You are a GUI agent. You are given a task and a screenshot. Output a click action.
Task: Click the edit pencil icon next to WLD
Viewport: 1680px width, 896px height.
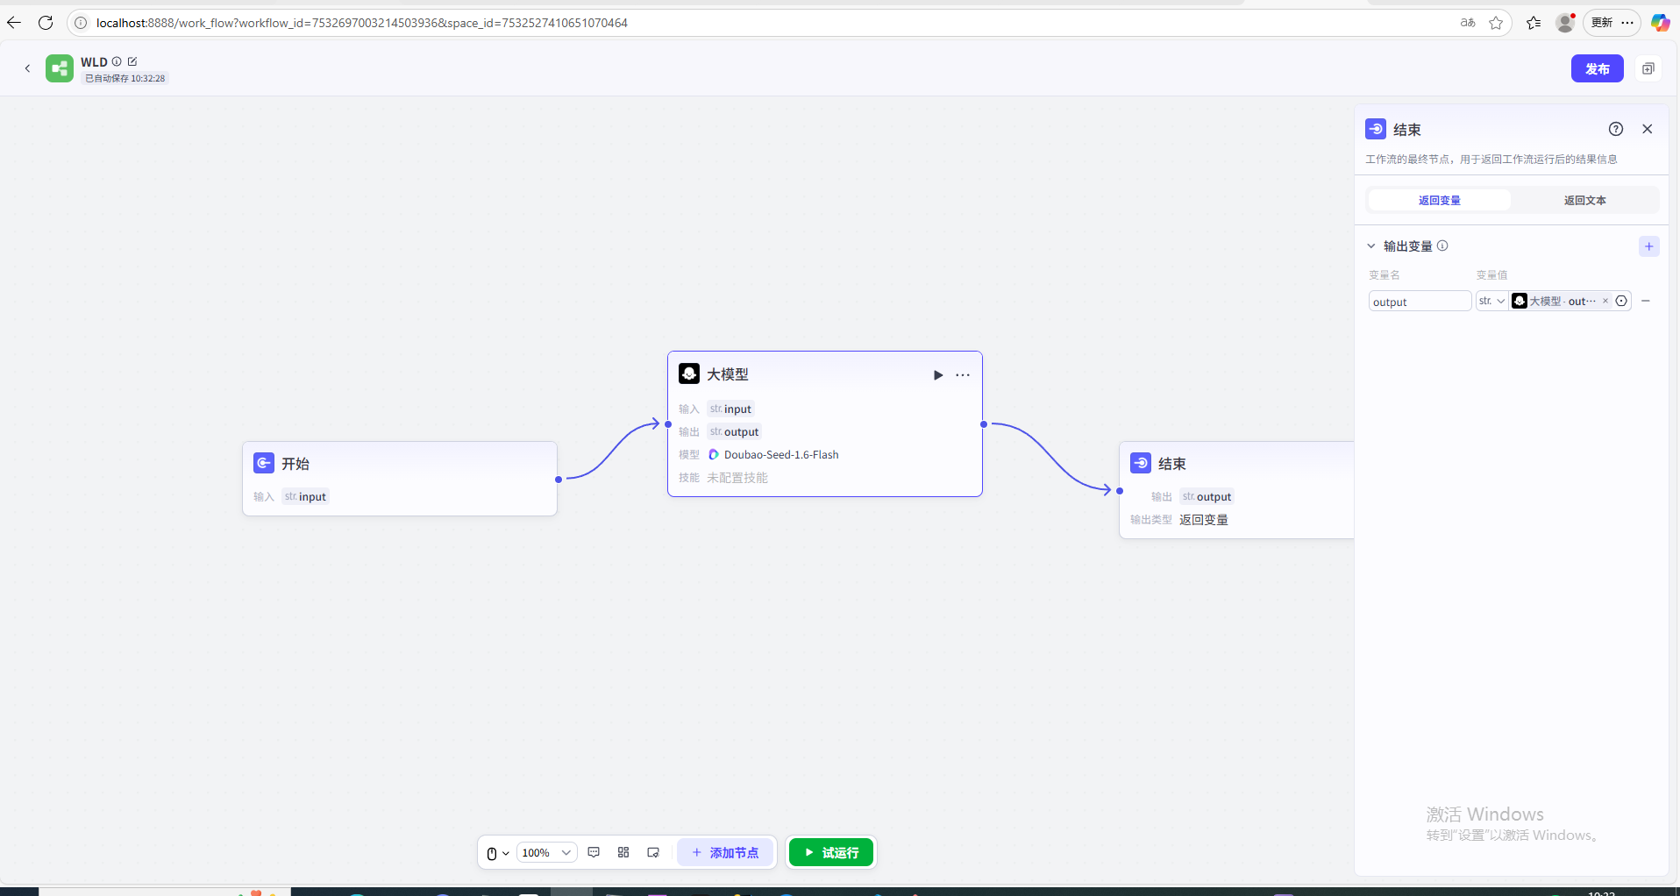pyautogui.click(x=132, y=61)
